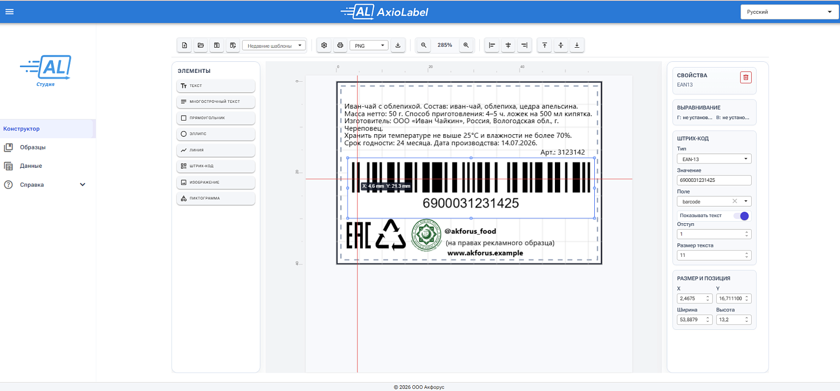Add a Пиктограмма element
The image size is (840, 391).
[216, 198]
